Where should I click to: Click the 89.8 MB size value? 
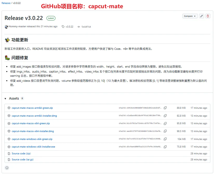point(181,108)
